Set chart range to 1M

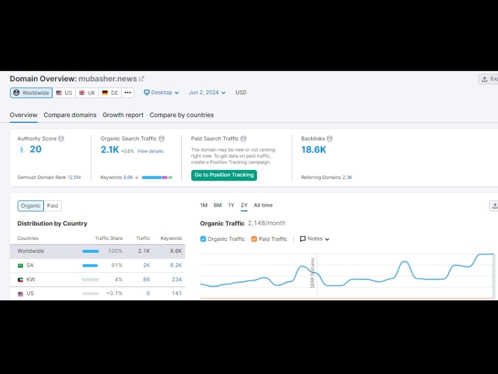click(204, 205)
